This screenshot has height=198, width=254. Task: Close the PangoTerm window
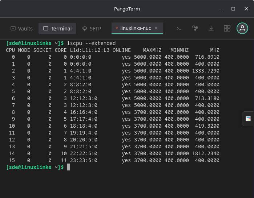(246, 9)
